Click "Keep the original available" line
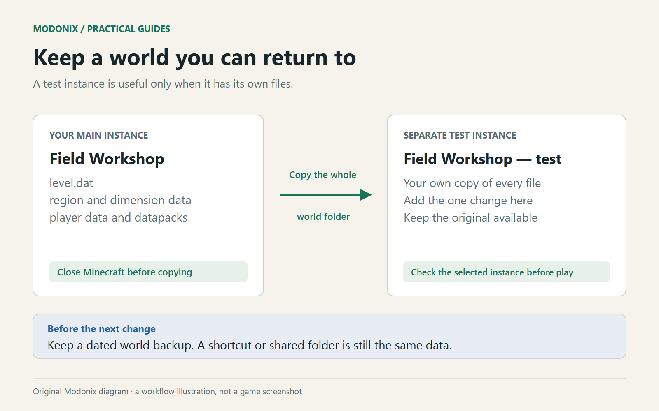The width and height of the screenshot is (659, 411). (470, 218)
